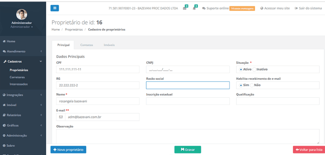Open the messages envelope icon in header

(185, 9)
